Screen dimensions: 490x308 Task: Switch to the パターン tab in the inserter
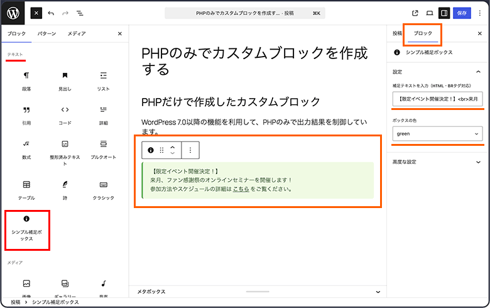click(47, 33)
